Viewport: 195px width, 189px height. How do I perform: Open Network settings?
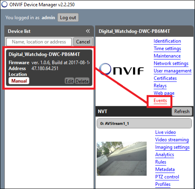(x=171, y=63)
